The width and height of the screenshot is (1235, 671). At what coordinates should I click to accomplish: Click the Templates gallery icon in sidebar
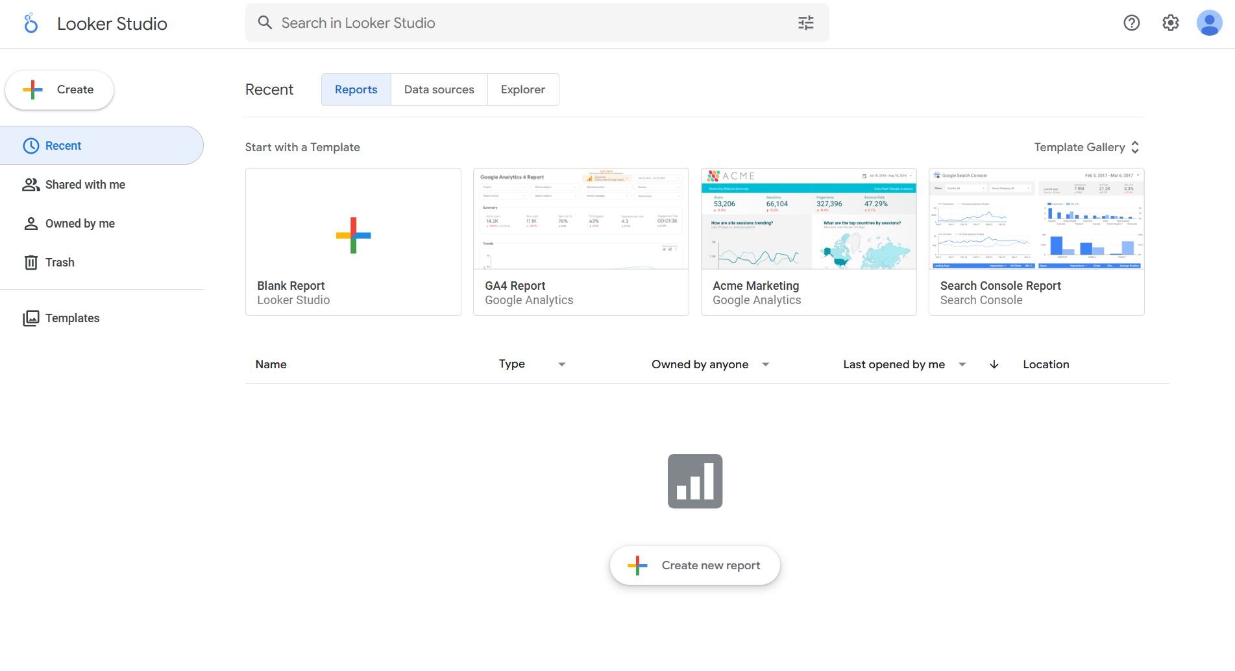(x=31, y=318)
